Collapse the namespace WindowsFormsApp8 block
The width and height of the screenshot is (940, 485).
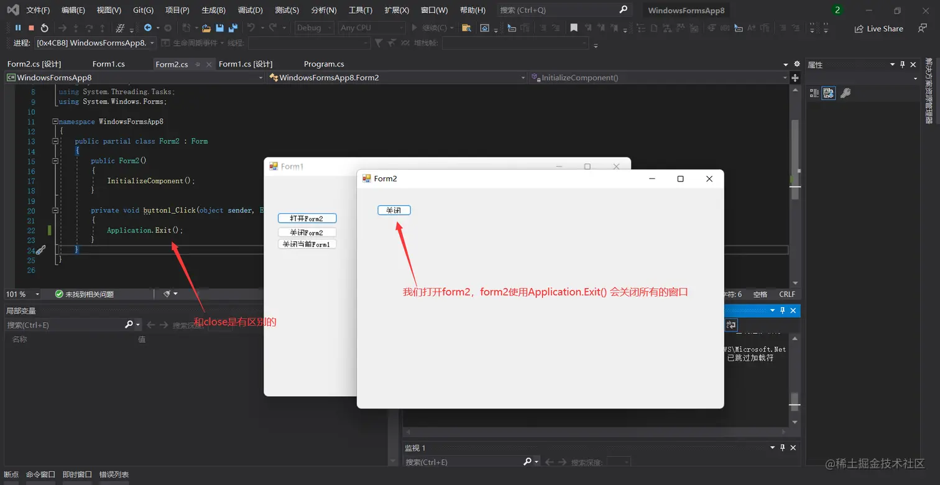coord(55,122)
